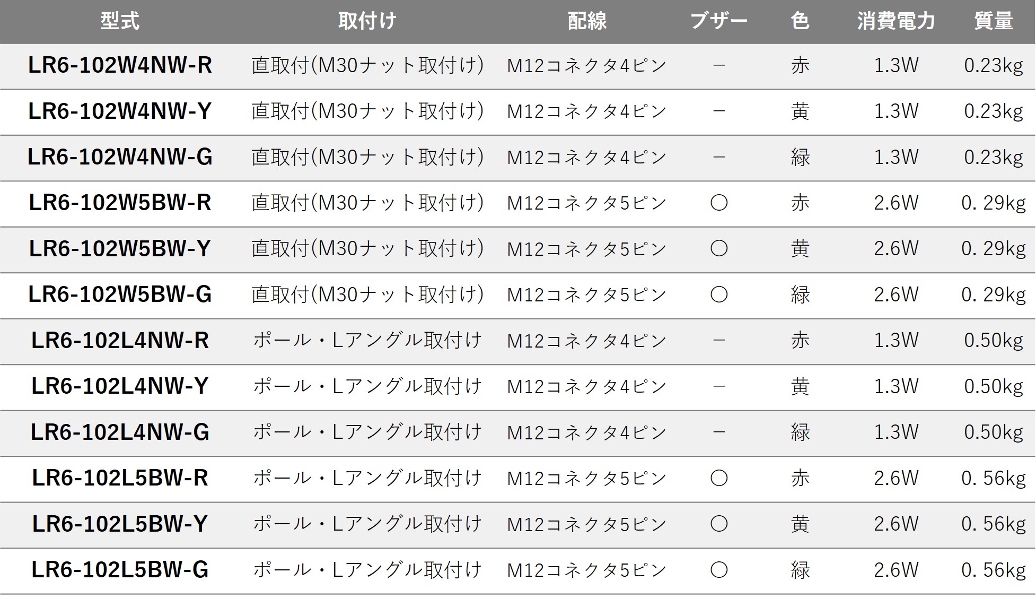Viewport: 1036px width, 598px height.
Task: Select model LR6-102L5BW-G
Action: (x=120, y=570)
